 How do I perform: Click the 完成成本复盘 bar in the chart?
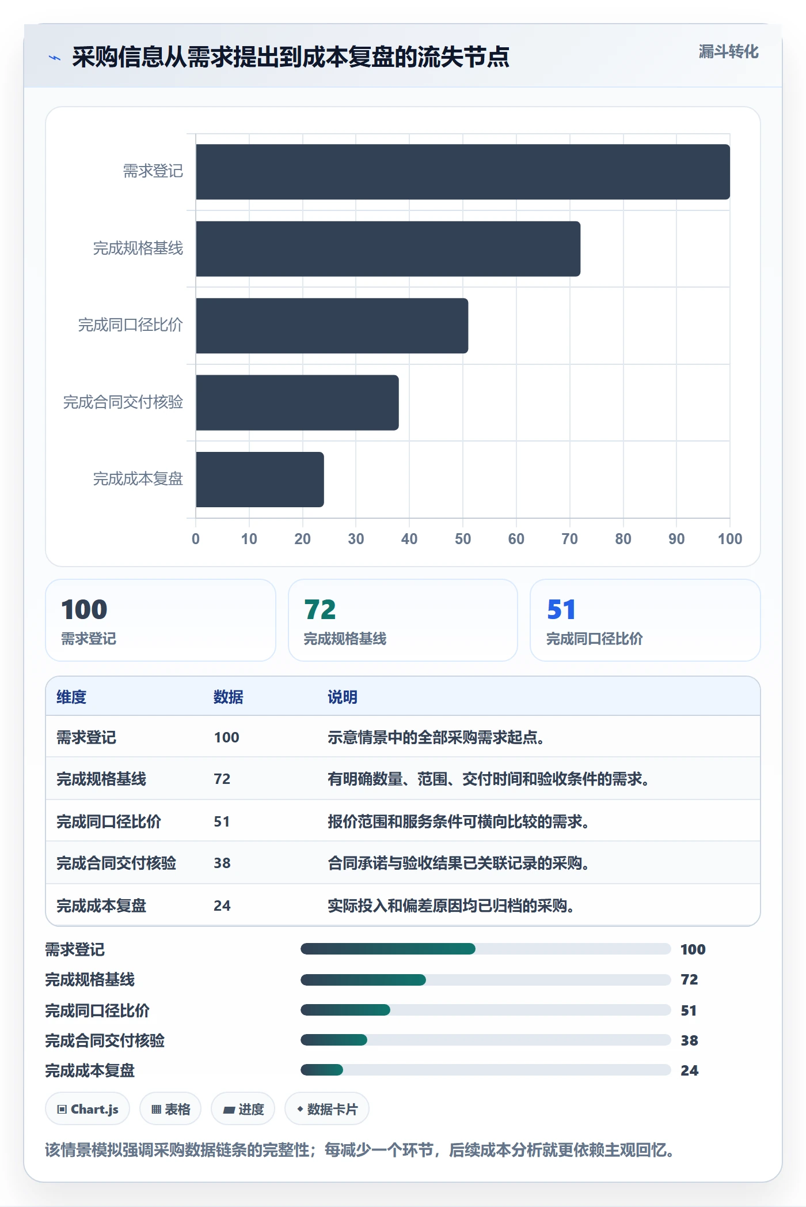click(x=260, y=480)
